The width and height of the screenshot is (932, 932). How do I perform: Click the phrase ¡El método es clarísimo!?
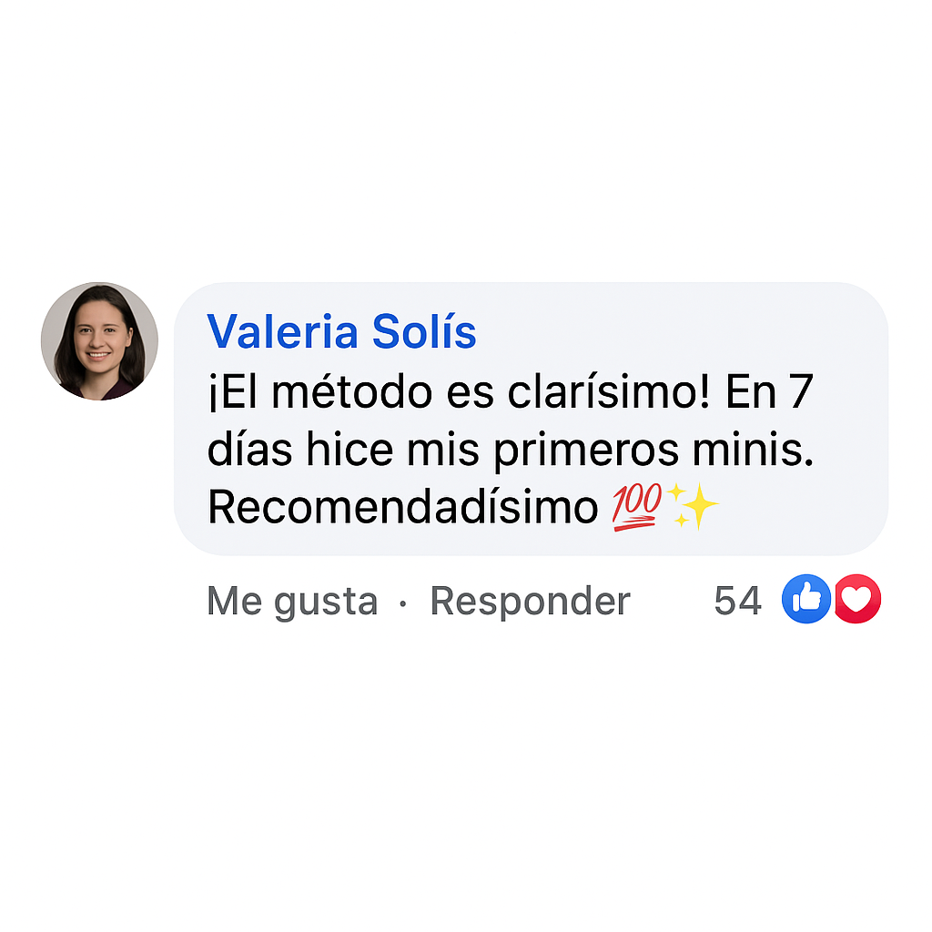point(459,391)
